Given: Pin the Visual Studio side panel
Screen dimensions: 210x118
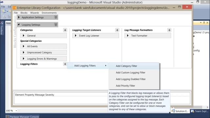Looking at the screenshot, I should (x=204, y=23).
